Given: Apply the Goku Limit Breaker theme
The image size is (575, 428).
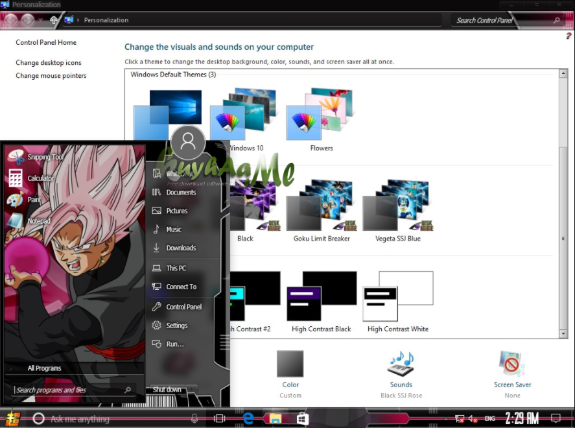Looking at the screenshot, I should (x=322, y=211).
